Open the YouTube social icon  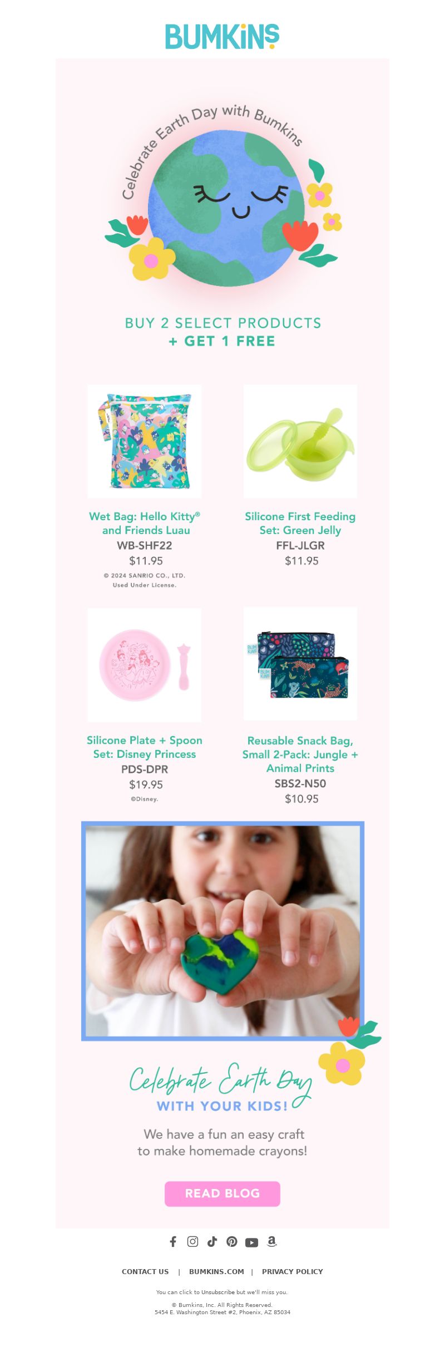pyautogui.click(x=251, y=1242)
